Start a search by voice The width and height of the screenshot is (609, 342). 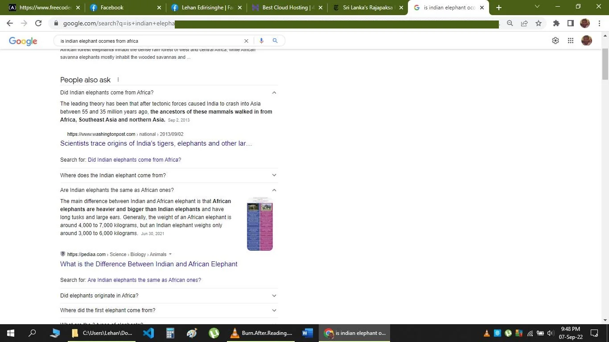pyautogui.click(x=261, y=41)
